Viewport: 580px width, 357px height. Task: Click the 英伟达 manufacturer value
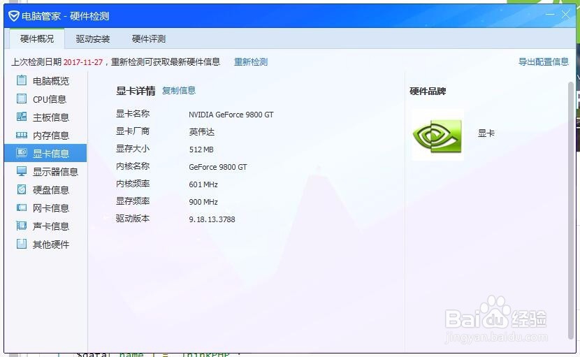pos(201,132)
